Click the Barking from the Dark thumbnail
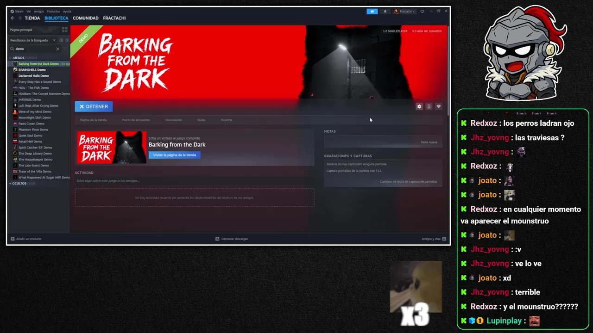Image resolution: width=593 pixels, height=333 pixels. [111, 148]
